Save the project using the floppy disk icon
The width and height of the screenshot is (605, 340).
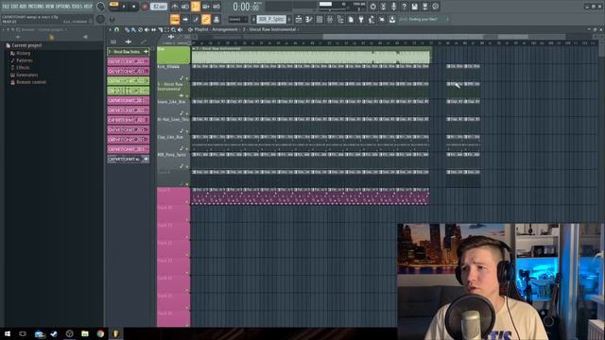coord(414,7)
